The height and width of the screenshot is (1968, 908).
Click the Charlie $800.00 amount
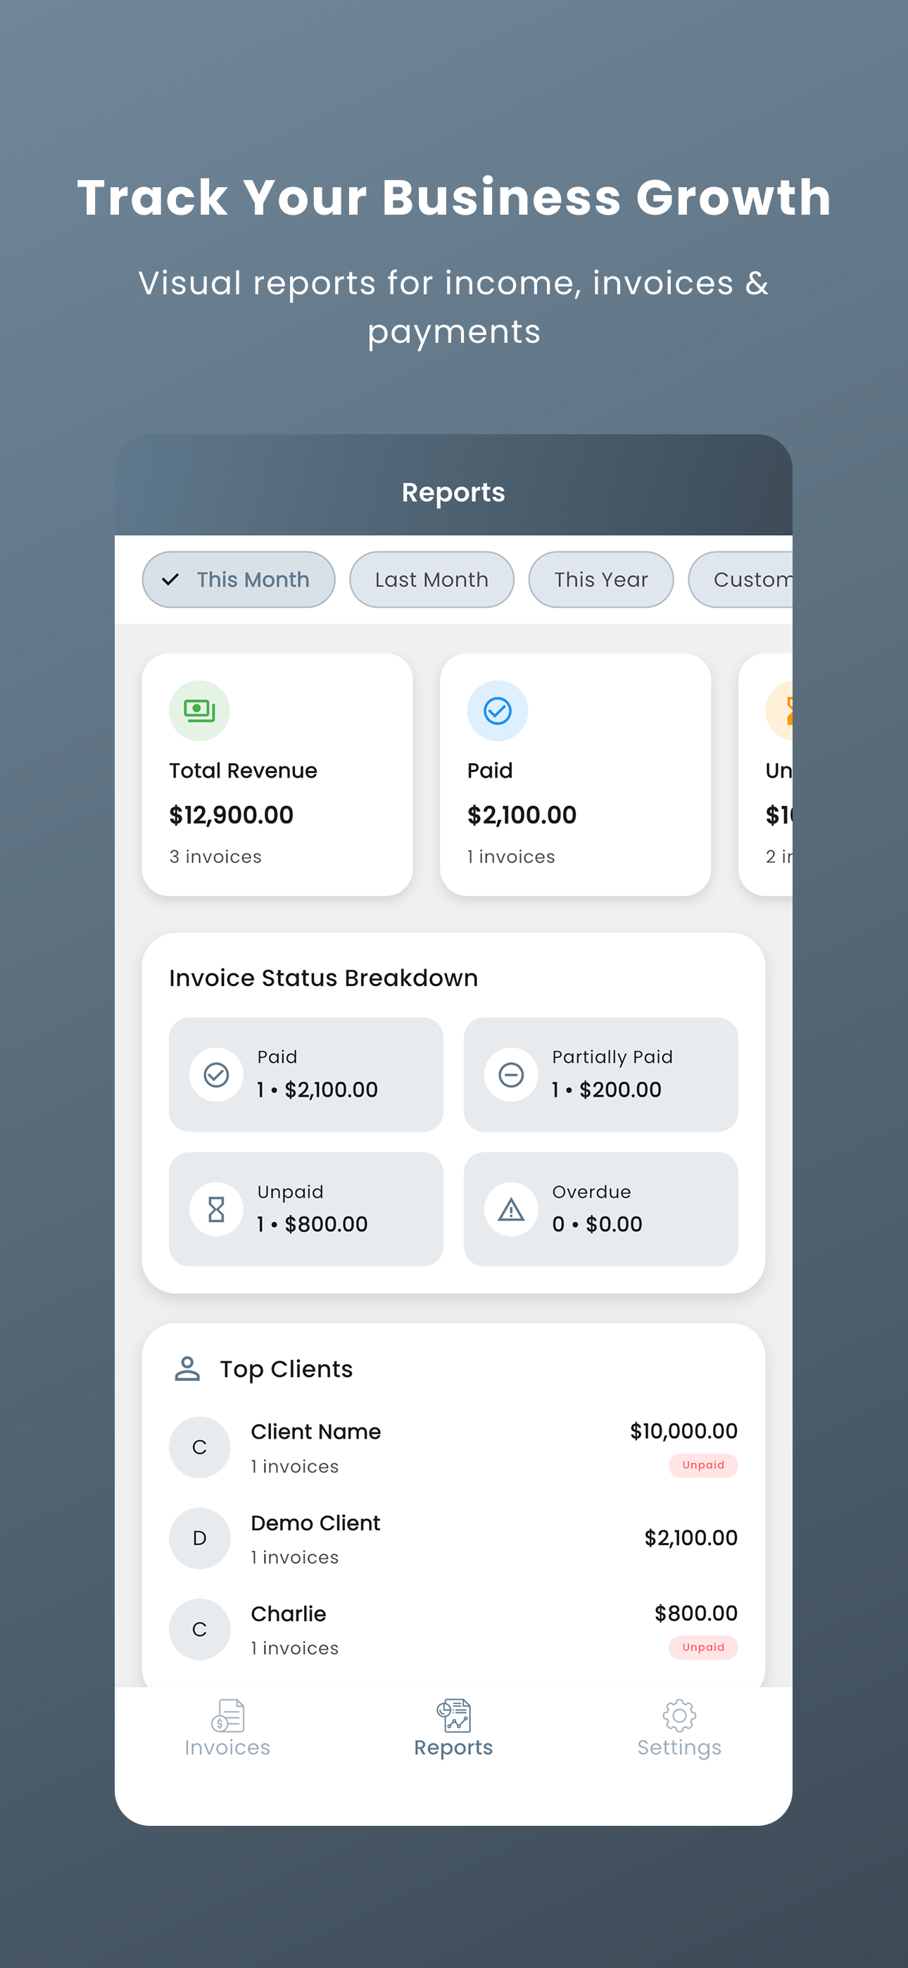click(x=695, y=1613)
